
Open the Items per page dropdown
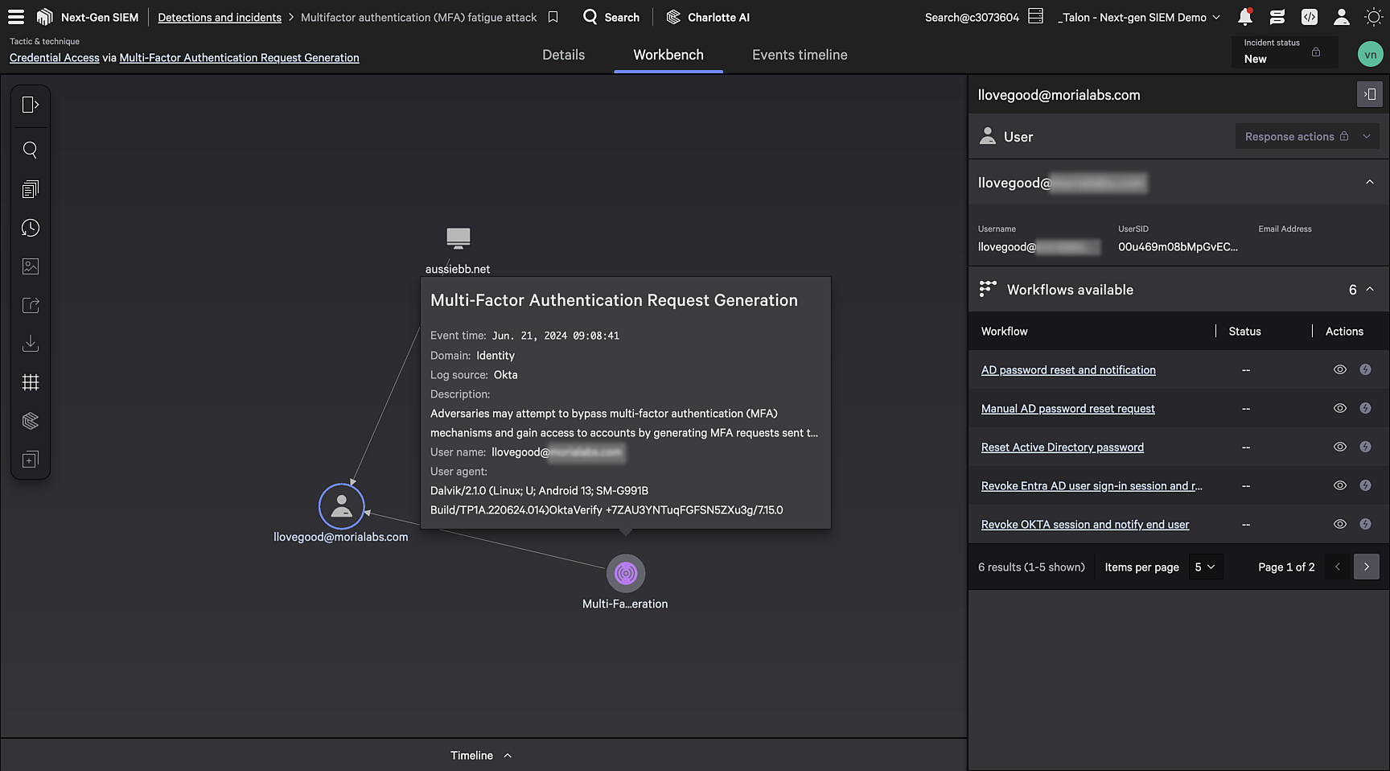(1206, 567)
